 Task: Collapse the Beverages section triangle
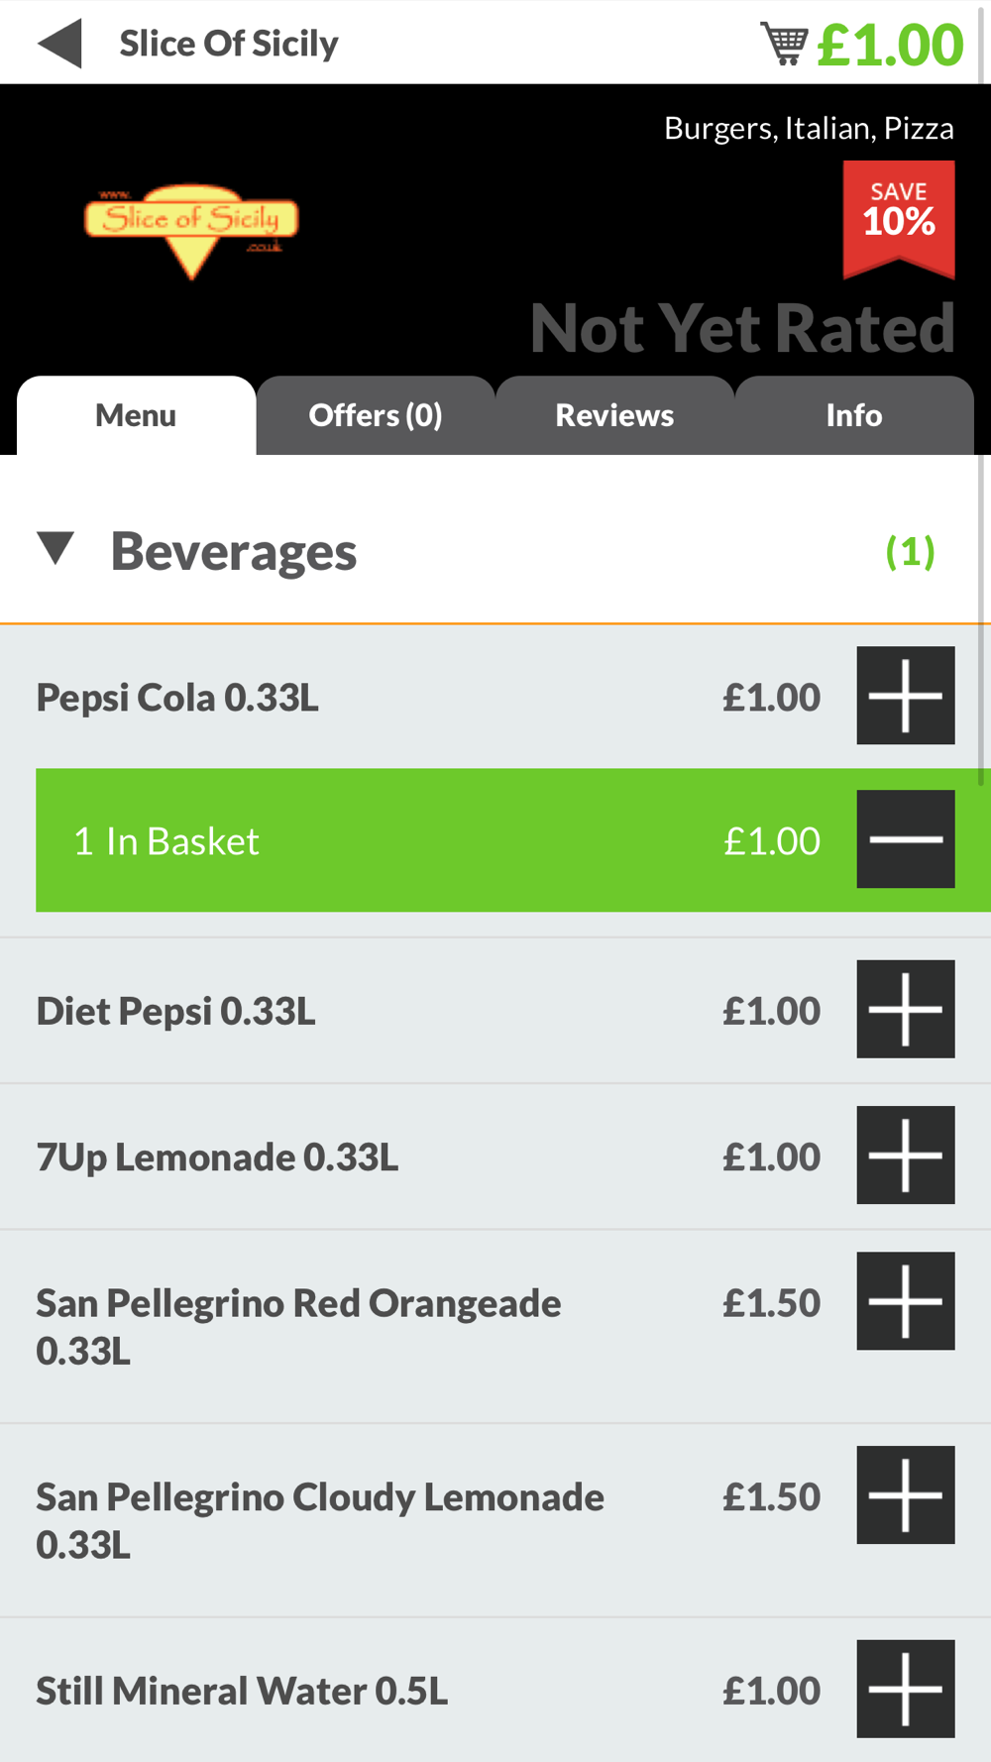(56, 548)
